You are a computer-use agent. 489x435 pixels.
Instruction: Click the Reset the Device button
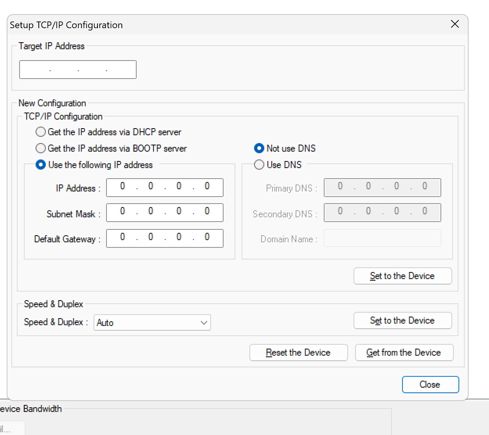tap(298, 353)
